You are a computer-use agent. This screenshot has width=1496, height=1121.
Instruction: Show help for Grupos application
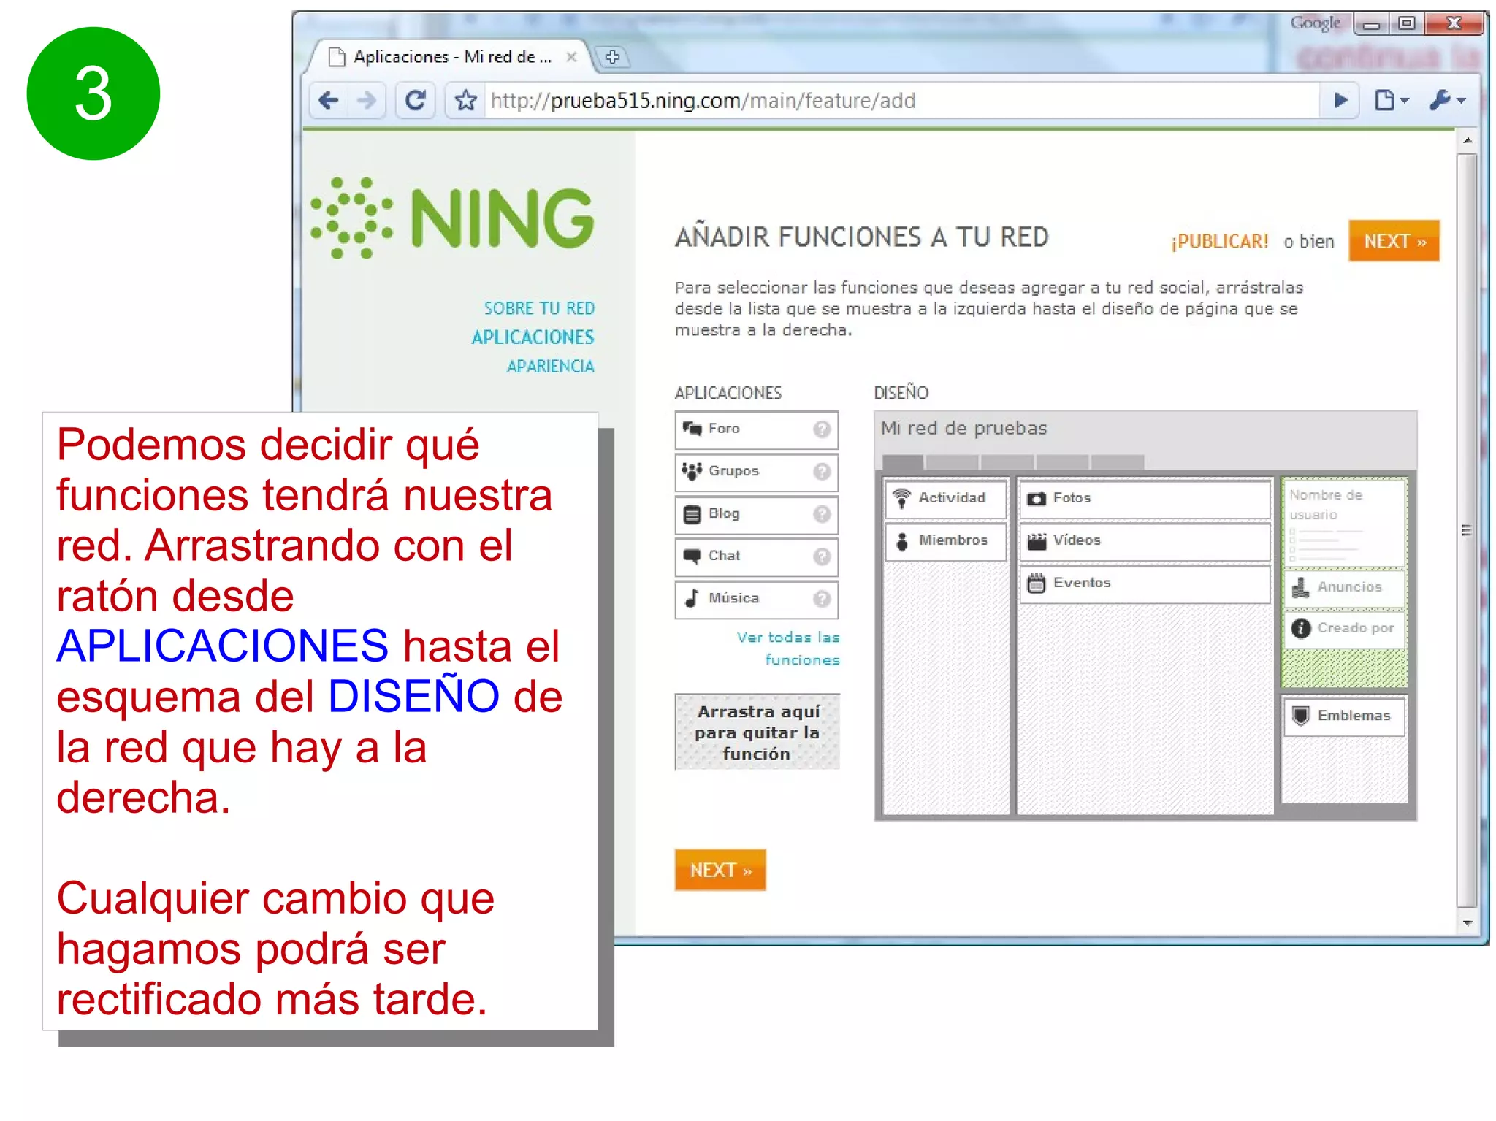tap(822, 472)
